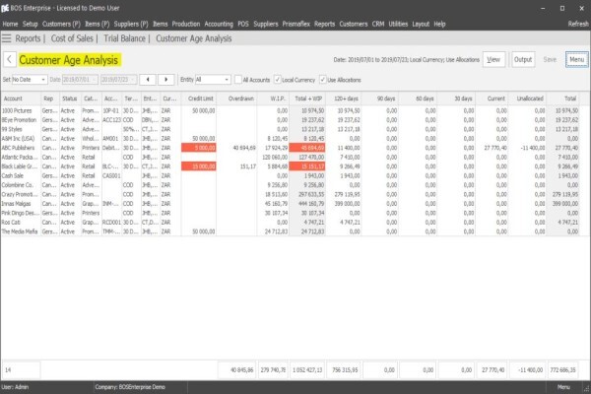Click the View button

(x=493, y=59)
